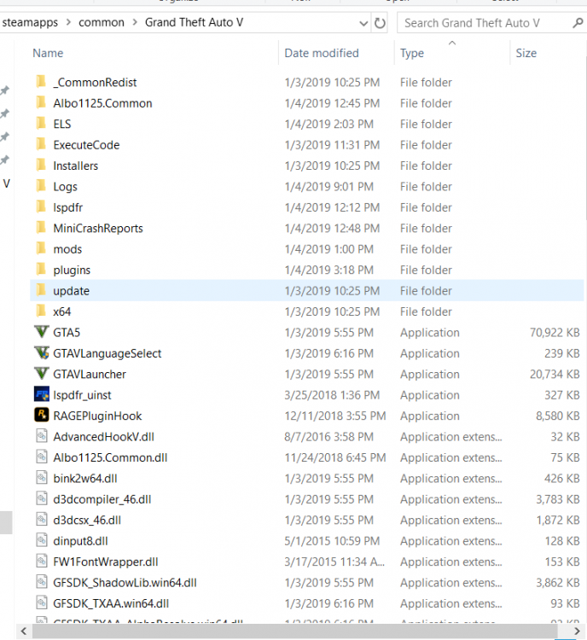
Task: Click the mods folder icon
Action: tap(41, 248)
